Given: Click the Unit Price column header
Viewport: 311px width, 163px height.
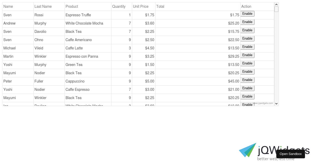Looking at the screenshot, I should [143, 6].
